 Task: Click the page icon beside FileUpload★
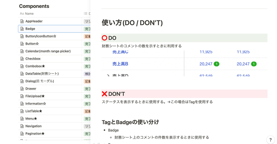pyautogui.click(x=22, y=96)
